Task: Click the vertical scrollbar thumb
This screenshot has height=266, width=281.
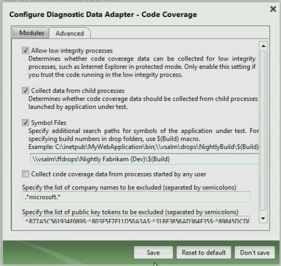Action: [263, 130]
